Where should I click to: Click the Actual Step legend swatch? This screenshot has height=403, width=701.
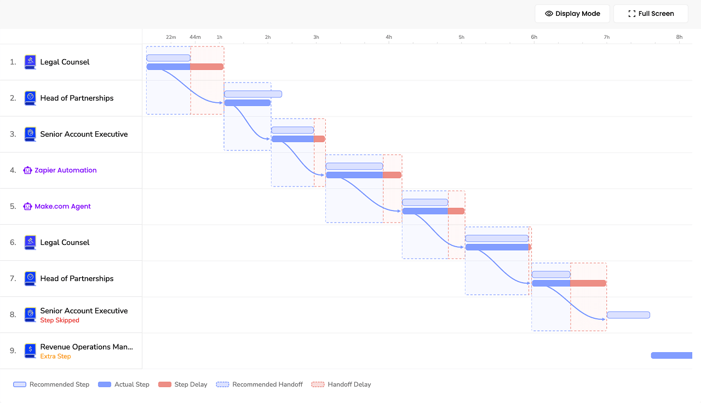tap(104, 384)
